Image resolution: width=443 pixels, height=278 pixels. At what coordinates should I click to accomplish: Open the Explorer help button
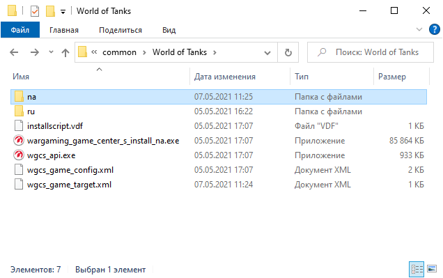point(434,29)
